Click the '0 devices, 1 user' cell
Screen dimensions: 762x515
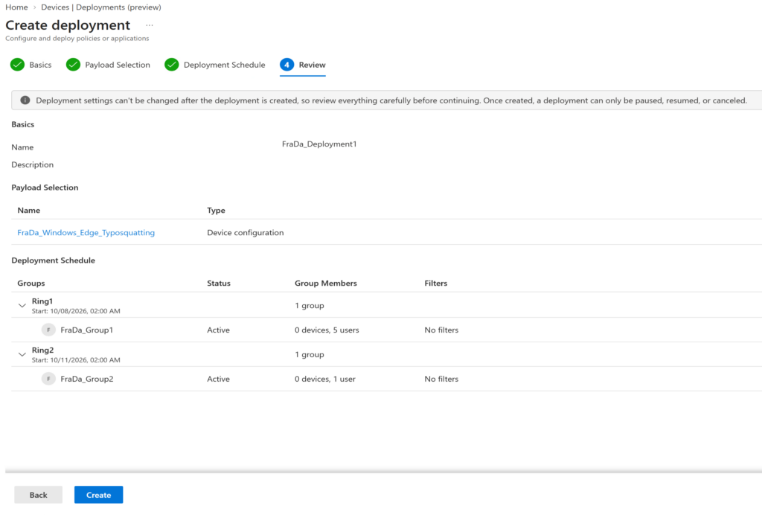click(x=324, y=379)
